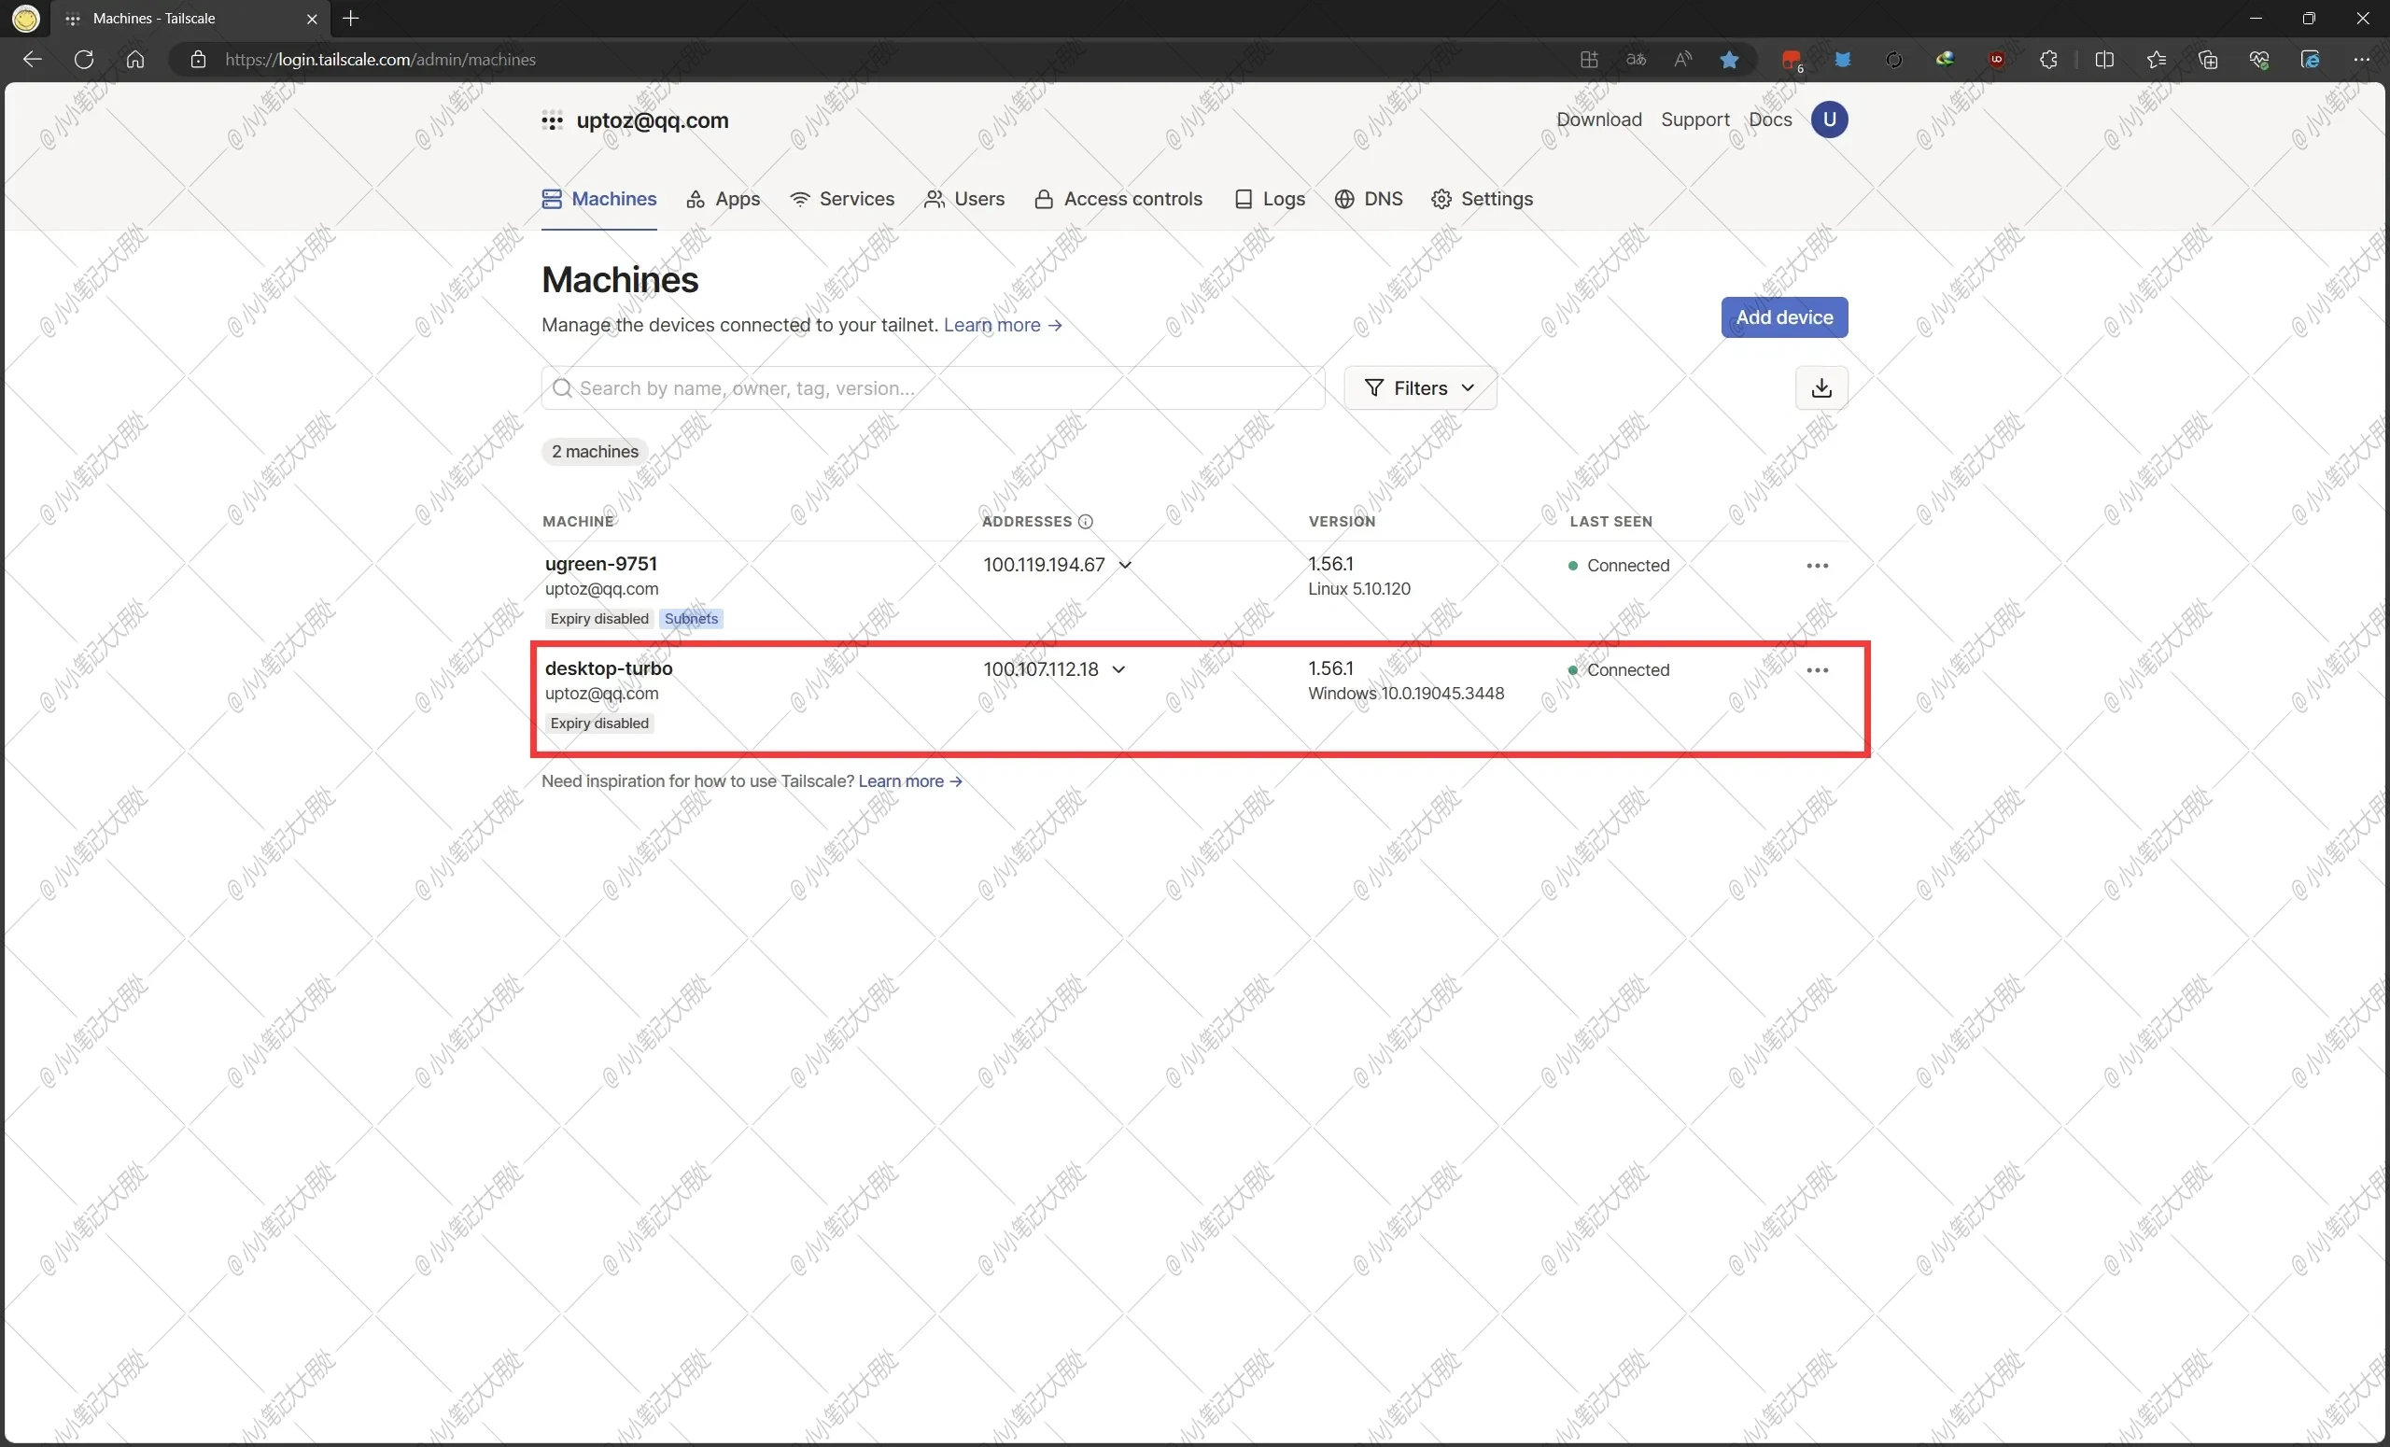
Task: Open browser extensions puzzle icon
Action: [x=2047, y=59]
